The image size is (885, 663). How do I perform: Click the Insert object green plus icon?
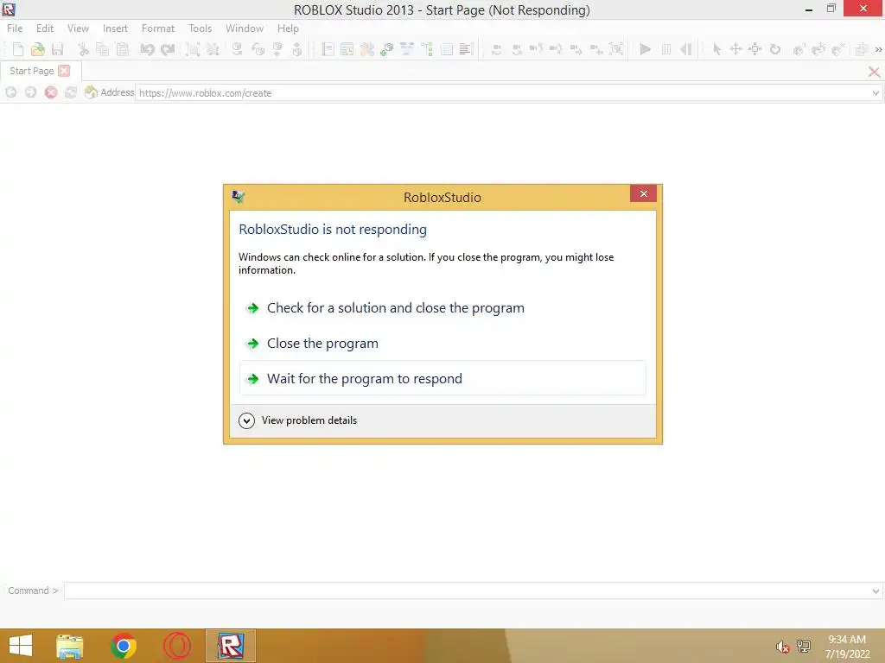pyautogui.click(x=386, y=49)
